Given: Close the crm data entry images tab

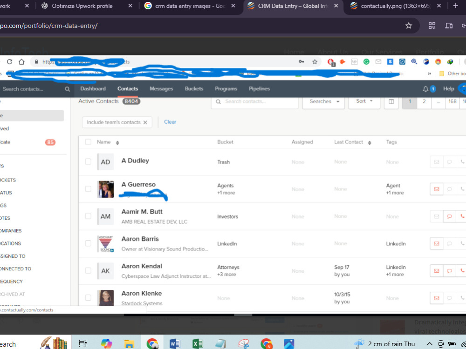Looking at the screenshot, I should 233,6.
